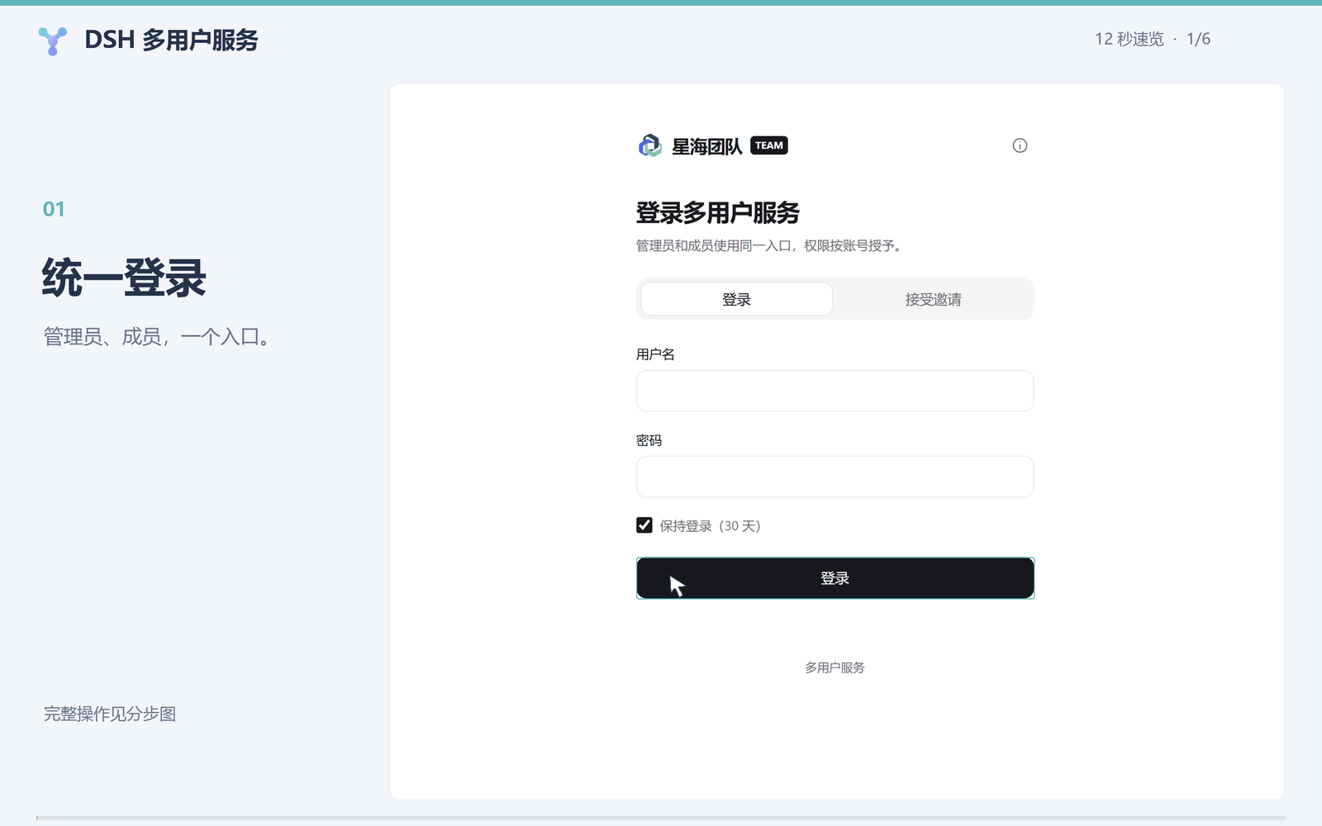Switch to the 接受邀请 tab
Image resolution: width=1322 pixels, height=826 pixels.
pos(933,299)
